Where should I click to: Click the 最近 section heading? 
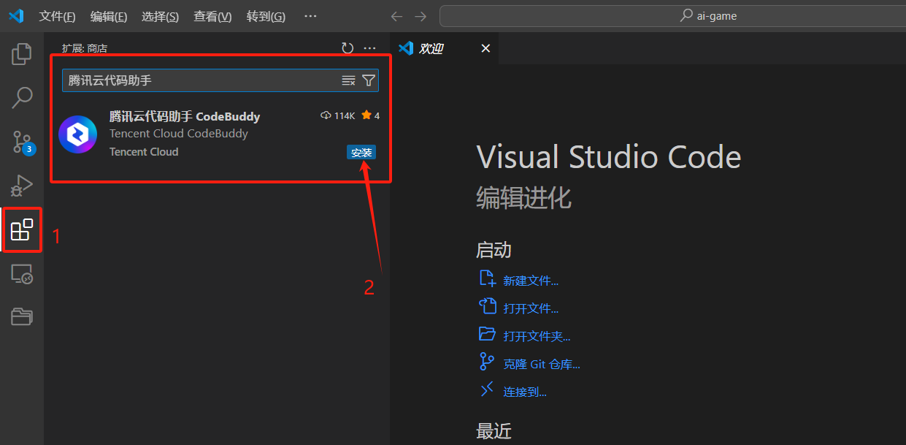click(x=494, y=431)
